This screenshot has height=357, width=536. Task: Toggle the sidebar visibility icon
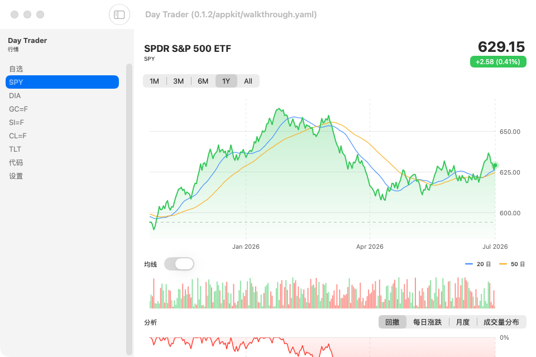(119, 15)
